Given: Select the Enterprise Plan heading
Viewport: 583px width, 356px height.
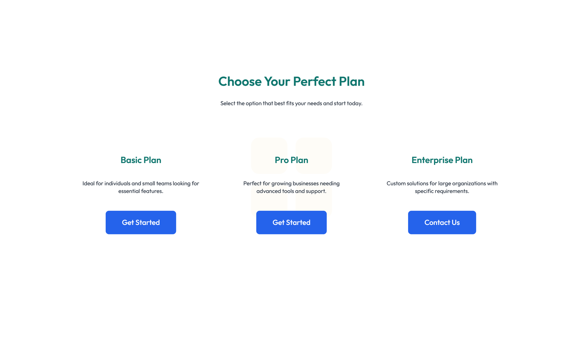Looking at the screenshot, I should pyautogui.click(x=442, y=160).
